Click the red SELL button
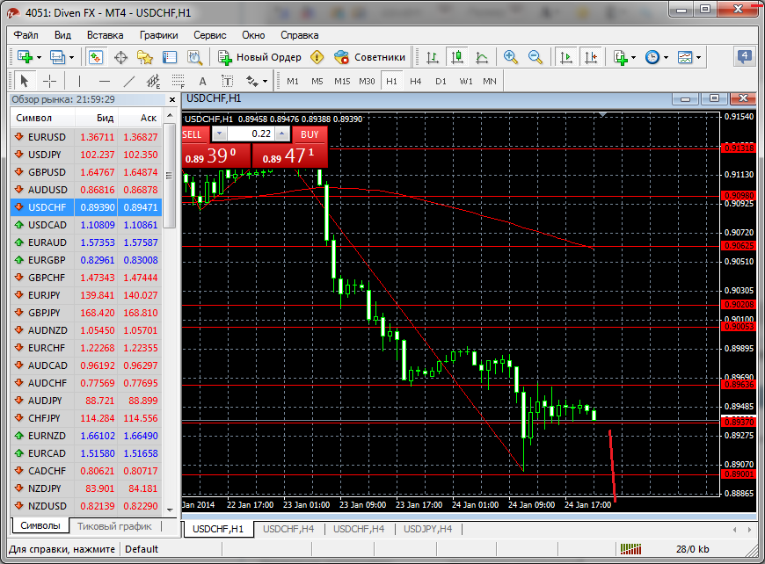This screenshot has height=564, width=765. tap(195, 134)
